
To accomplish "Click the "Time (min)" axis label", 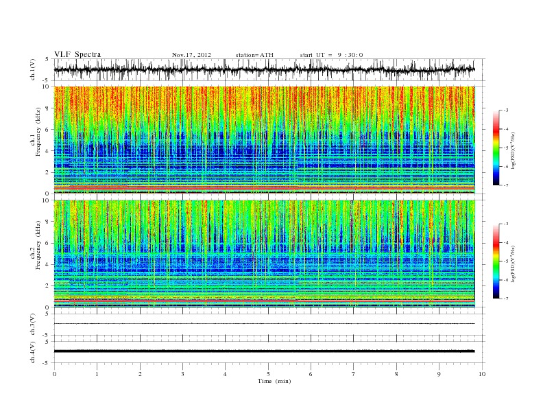I will tap(274, 381).
